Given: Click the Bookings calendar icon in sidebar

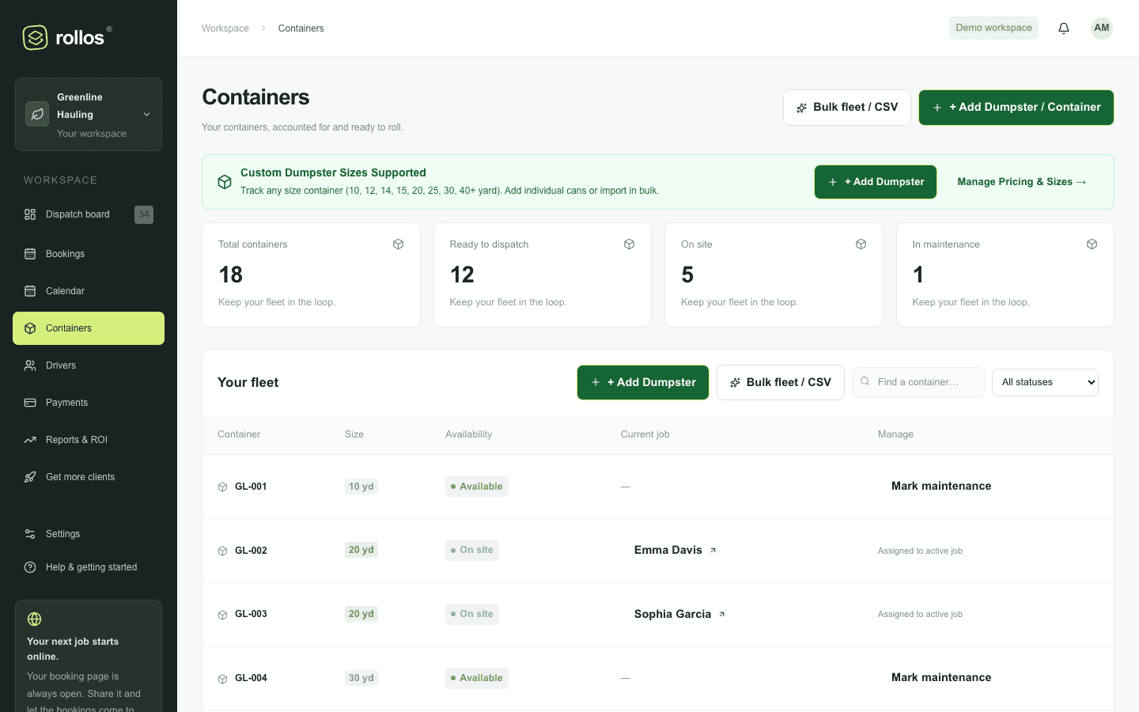Looking at the screenshot, I should tap(30, 254).
